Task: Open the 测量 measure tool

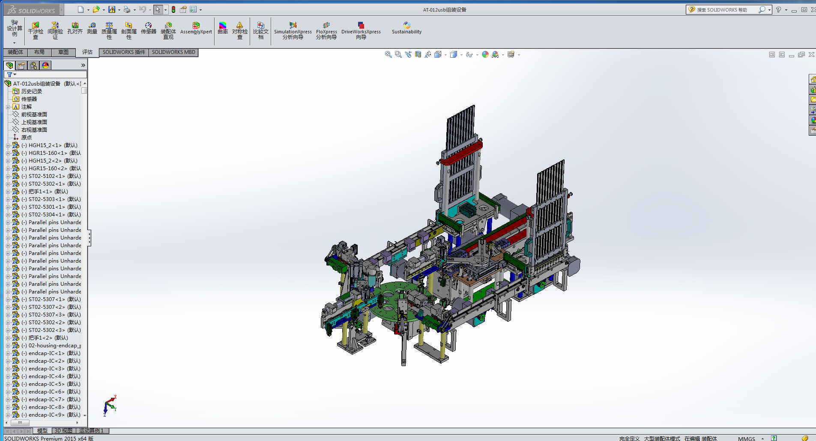Action: click(92, 28)
